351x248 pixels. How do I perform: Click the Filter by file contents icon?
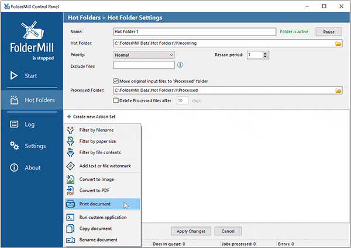tap(70, 152)
